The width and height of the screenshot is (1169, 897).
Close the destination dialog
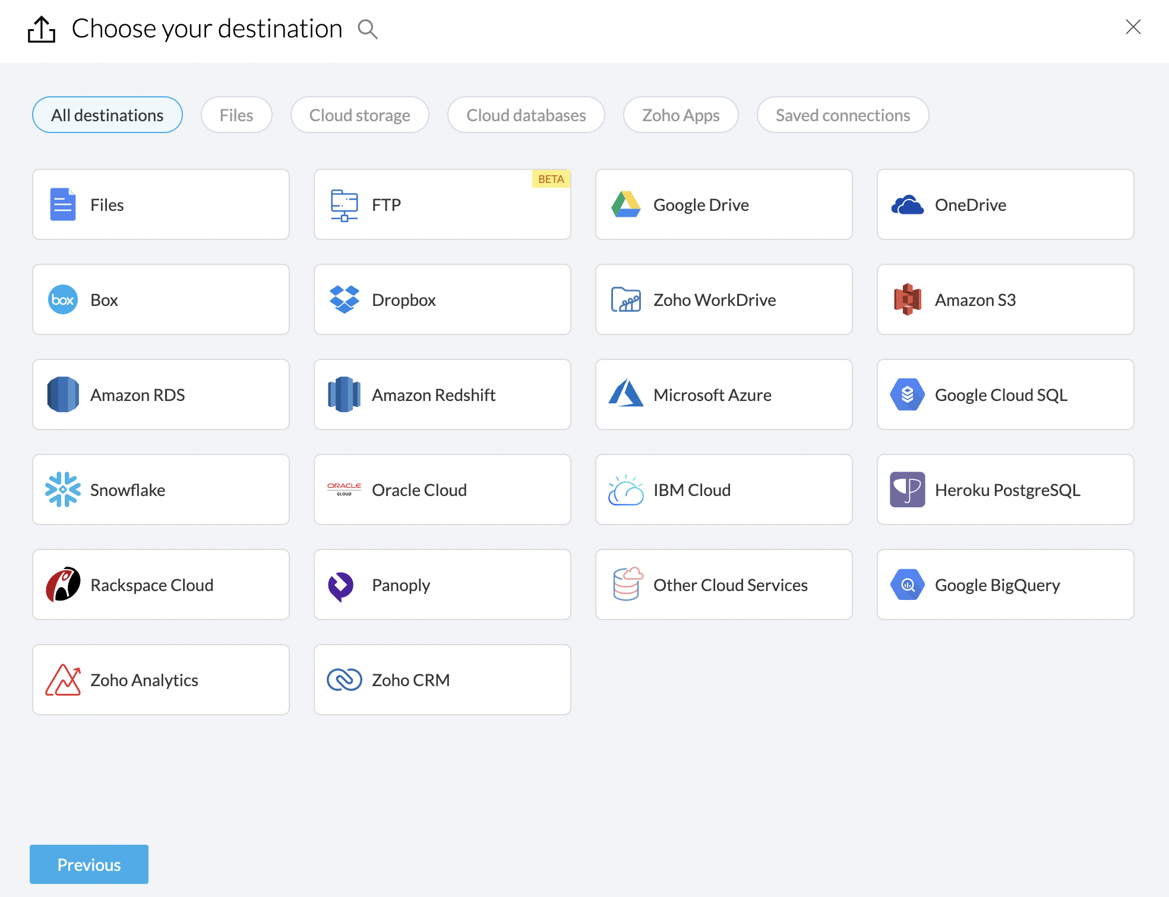[x=1133, y=27]
